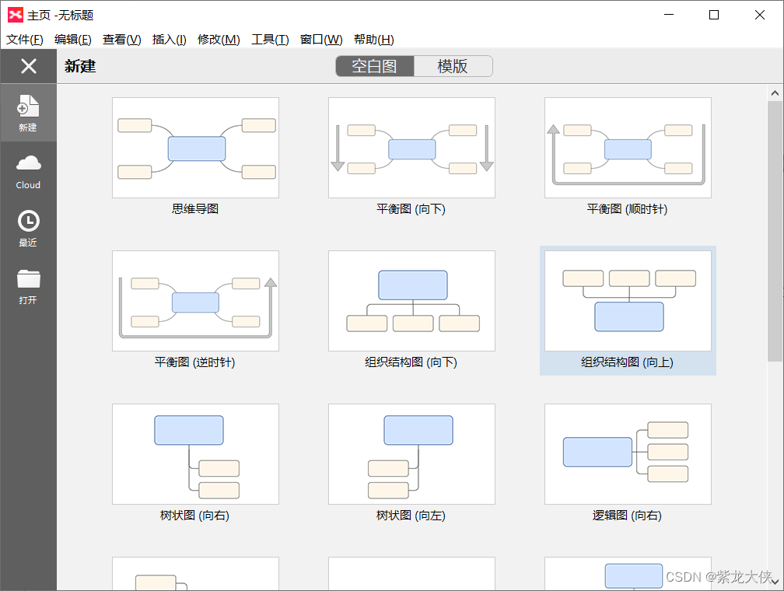Click the 树状图 (向右) label text
This screenshot has width=784, height=591.
195,516
